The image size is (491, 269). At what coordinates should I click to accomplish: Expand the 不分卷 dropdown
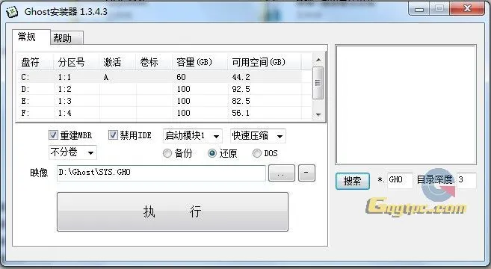coord(72,152)
